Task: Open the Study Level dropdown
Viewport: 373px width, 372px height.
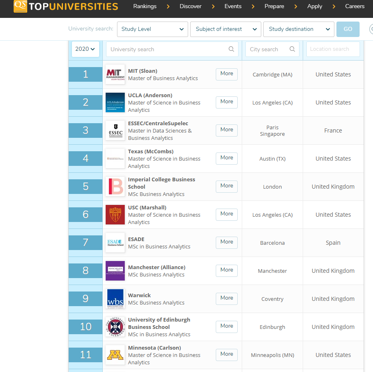Action: pos(152,29)
